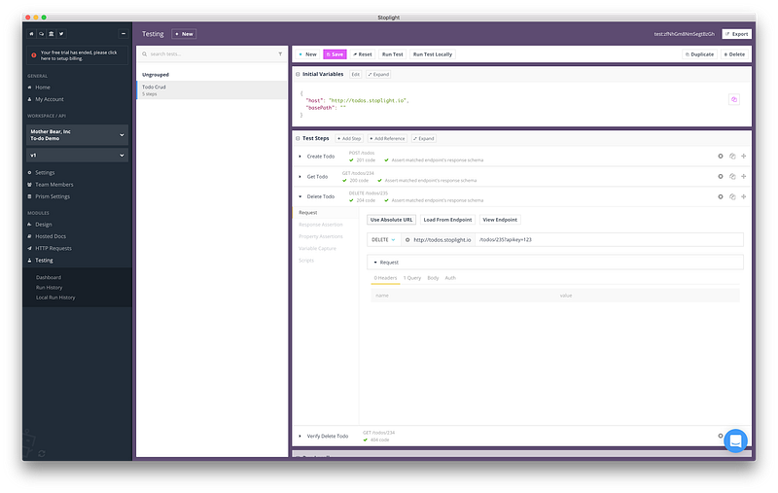Open Team Members in the sidebar

54,185
